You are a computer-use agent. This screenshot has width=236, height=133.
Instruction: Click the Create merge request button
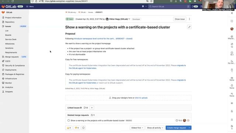point(176,128)
